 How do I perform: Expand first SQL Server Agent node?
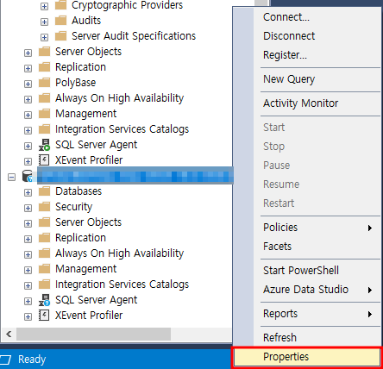coord(28,146)
